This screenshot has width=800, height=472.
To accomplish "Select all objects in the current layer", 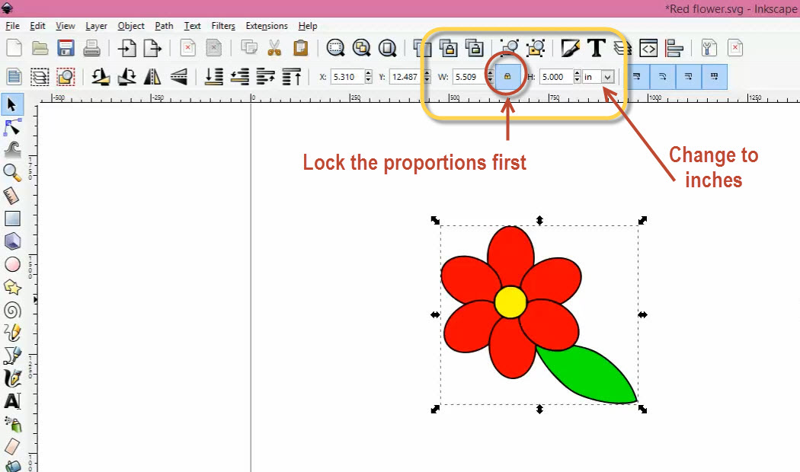I will 14,77.
